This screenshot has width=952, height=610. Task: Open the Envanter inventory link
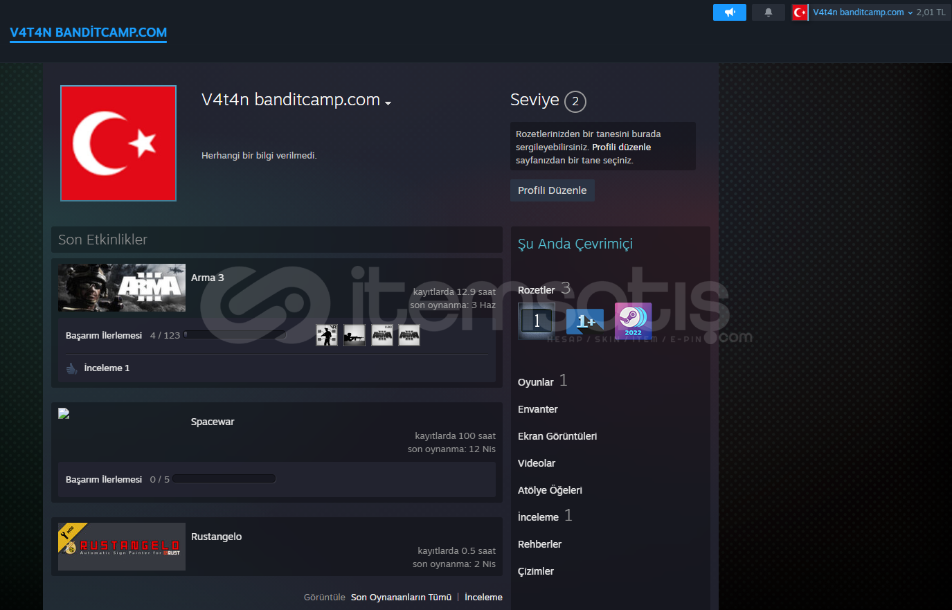click(x=538, y=409)
